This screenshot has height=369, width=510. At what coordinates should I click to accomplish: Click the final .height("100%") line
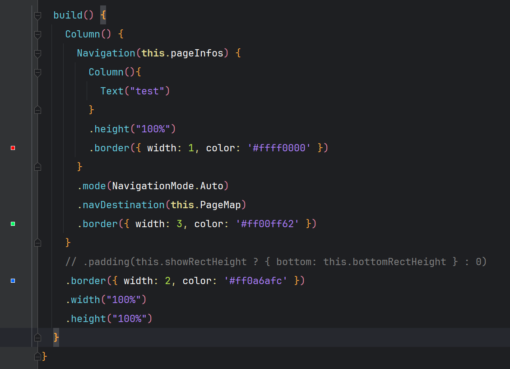click(109, 318)
